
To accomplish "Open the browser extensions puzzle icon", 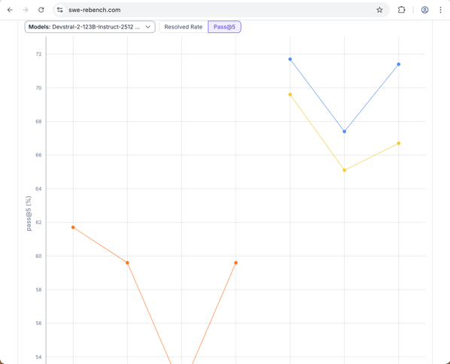I will click(402, 10).
